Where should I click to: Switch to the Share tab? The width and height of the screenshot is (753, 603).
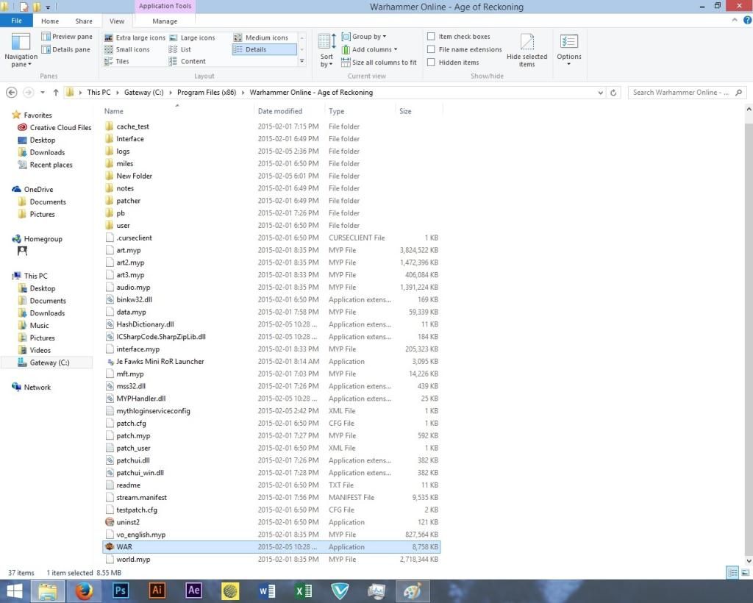[x=84, y=21]
